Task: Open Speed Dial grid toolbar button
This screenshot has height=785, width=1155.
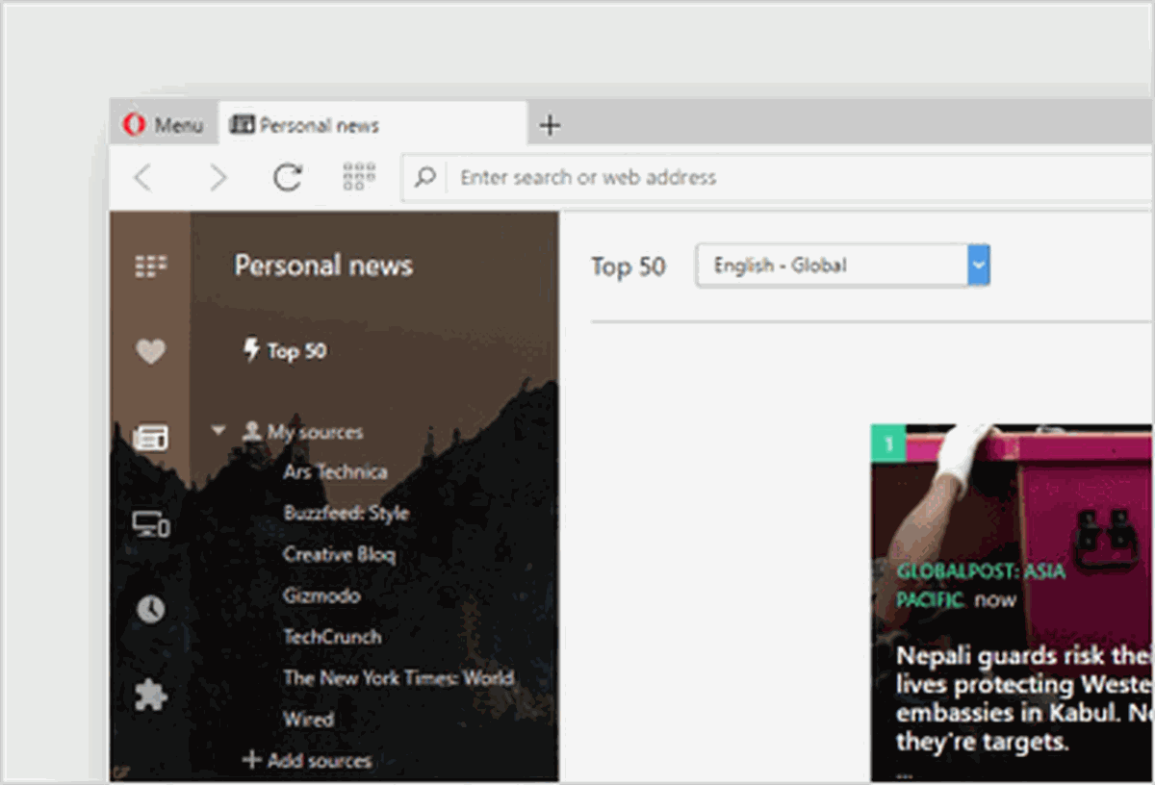Action: pos(359,177)
